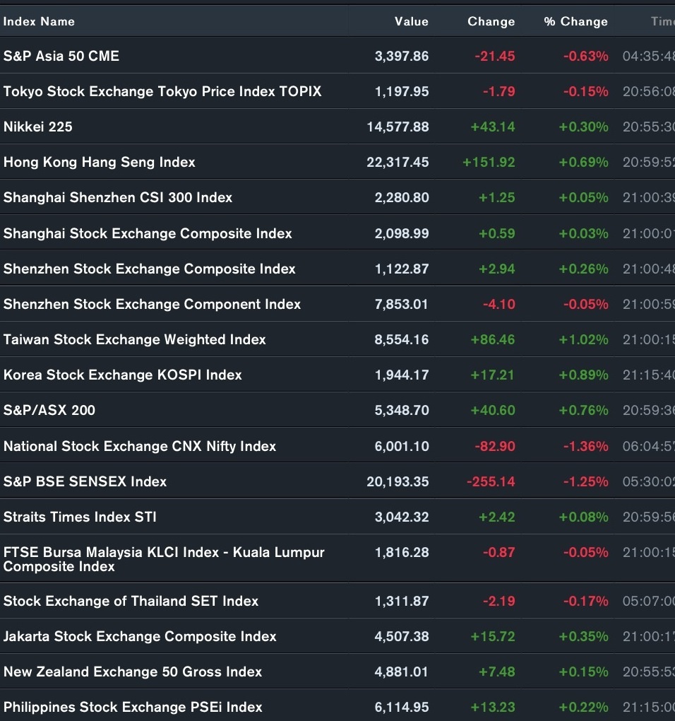This screenshot has height=721, width=675.
Task: View Shanghai Shenzhen CSI 300 Index
Action: click(x=118, y=197)
